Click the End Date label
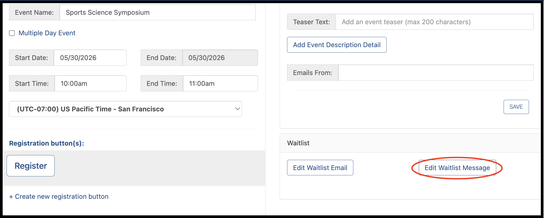The height and width of the screenshot is (218, 544). 162,58
